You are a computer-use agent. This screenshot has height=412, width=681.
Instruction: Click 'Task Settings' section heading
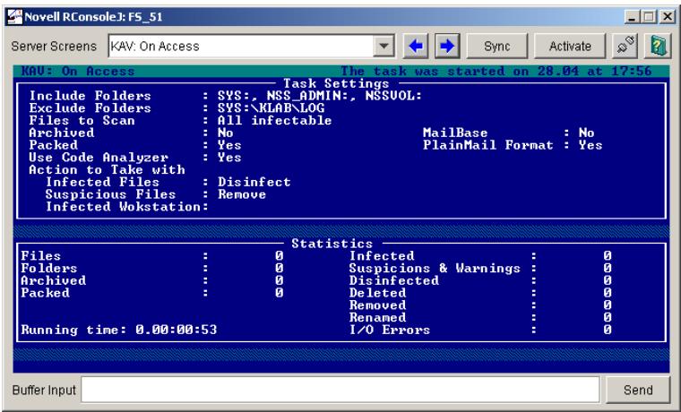pos(336,83)
